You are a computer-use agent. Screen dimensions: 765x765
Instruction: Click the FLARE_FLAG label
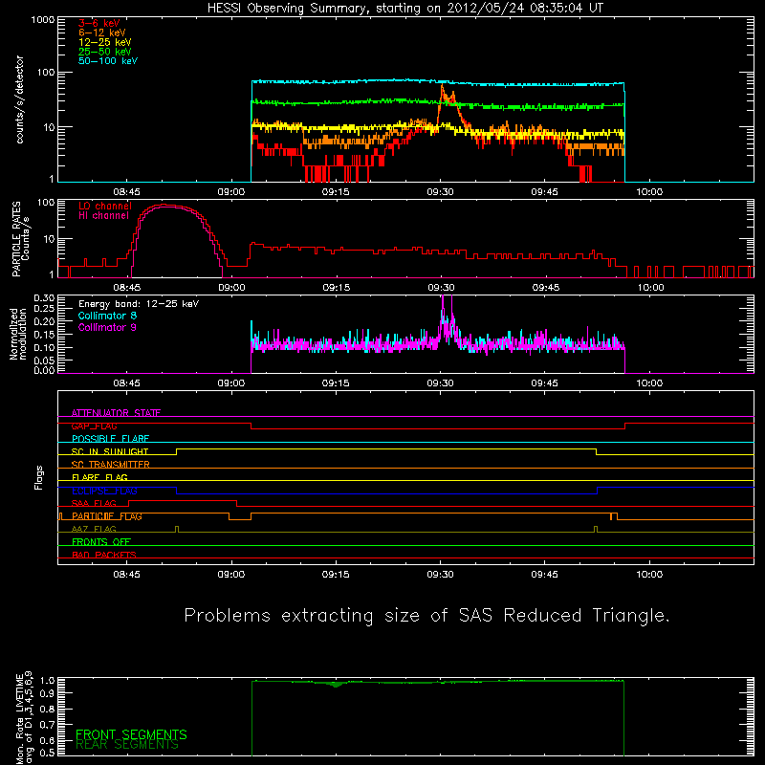(99, 477)
